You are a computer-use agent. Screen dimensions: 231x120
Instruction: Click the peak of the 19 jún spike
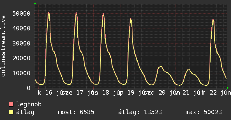point(131,19)
